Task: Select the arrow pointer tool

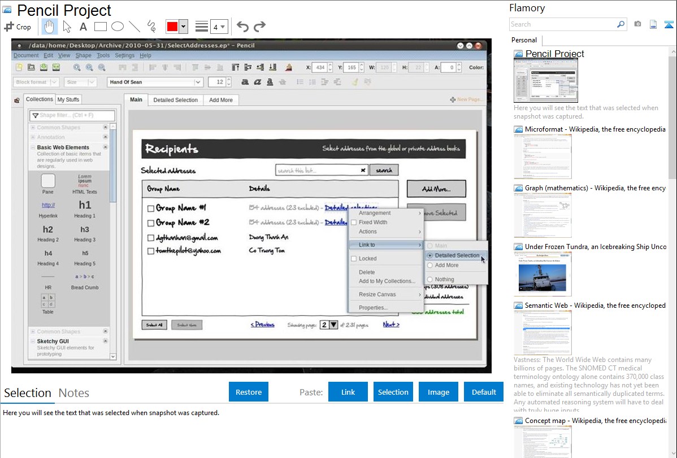Action: [x=67, y=27]
